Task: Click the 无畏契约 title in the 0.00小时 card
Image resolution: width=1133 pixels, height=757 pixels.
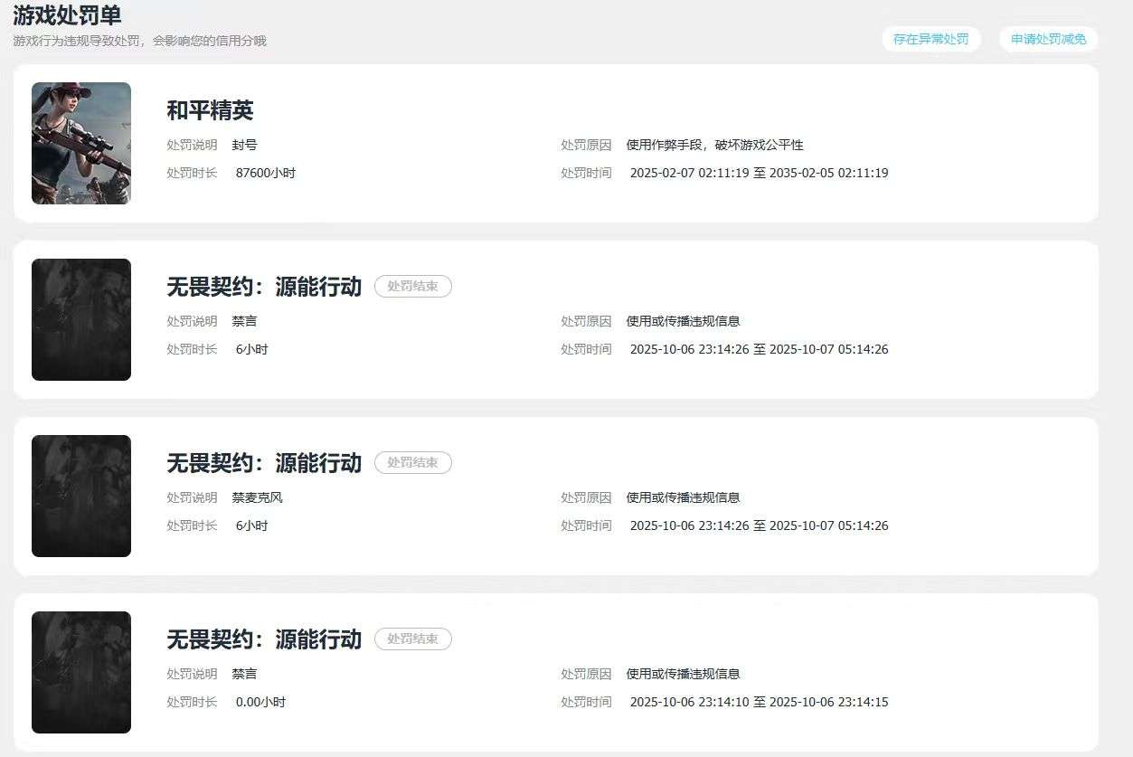Action: [x=264, y=639]
